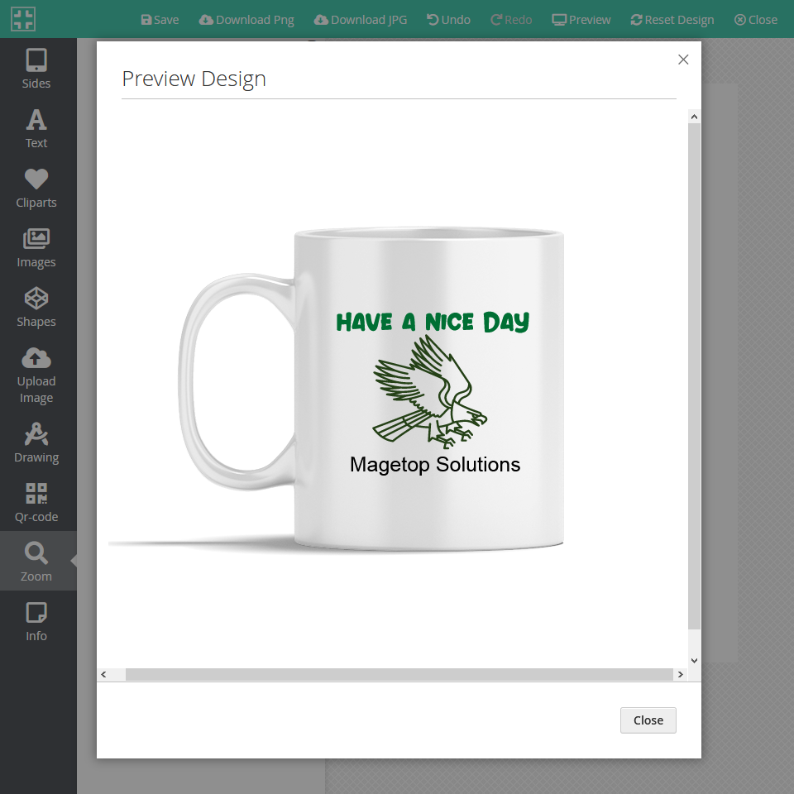Viewport: 794px width, 794px height.
Task: Click Reset Design in the toolbar
Action: coord(672,20)
